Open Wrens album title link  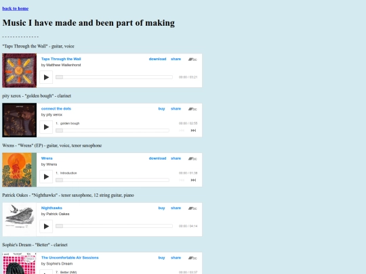(47, 158)
